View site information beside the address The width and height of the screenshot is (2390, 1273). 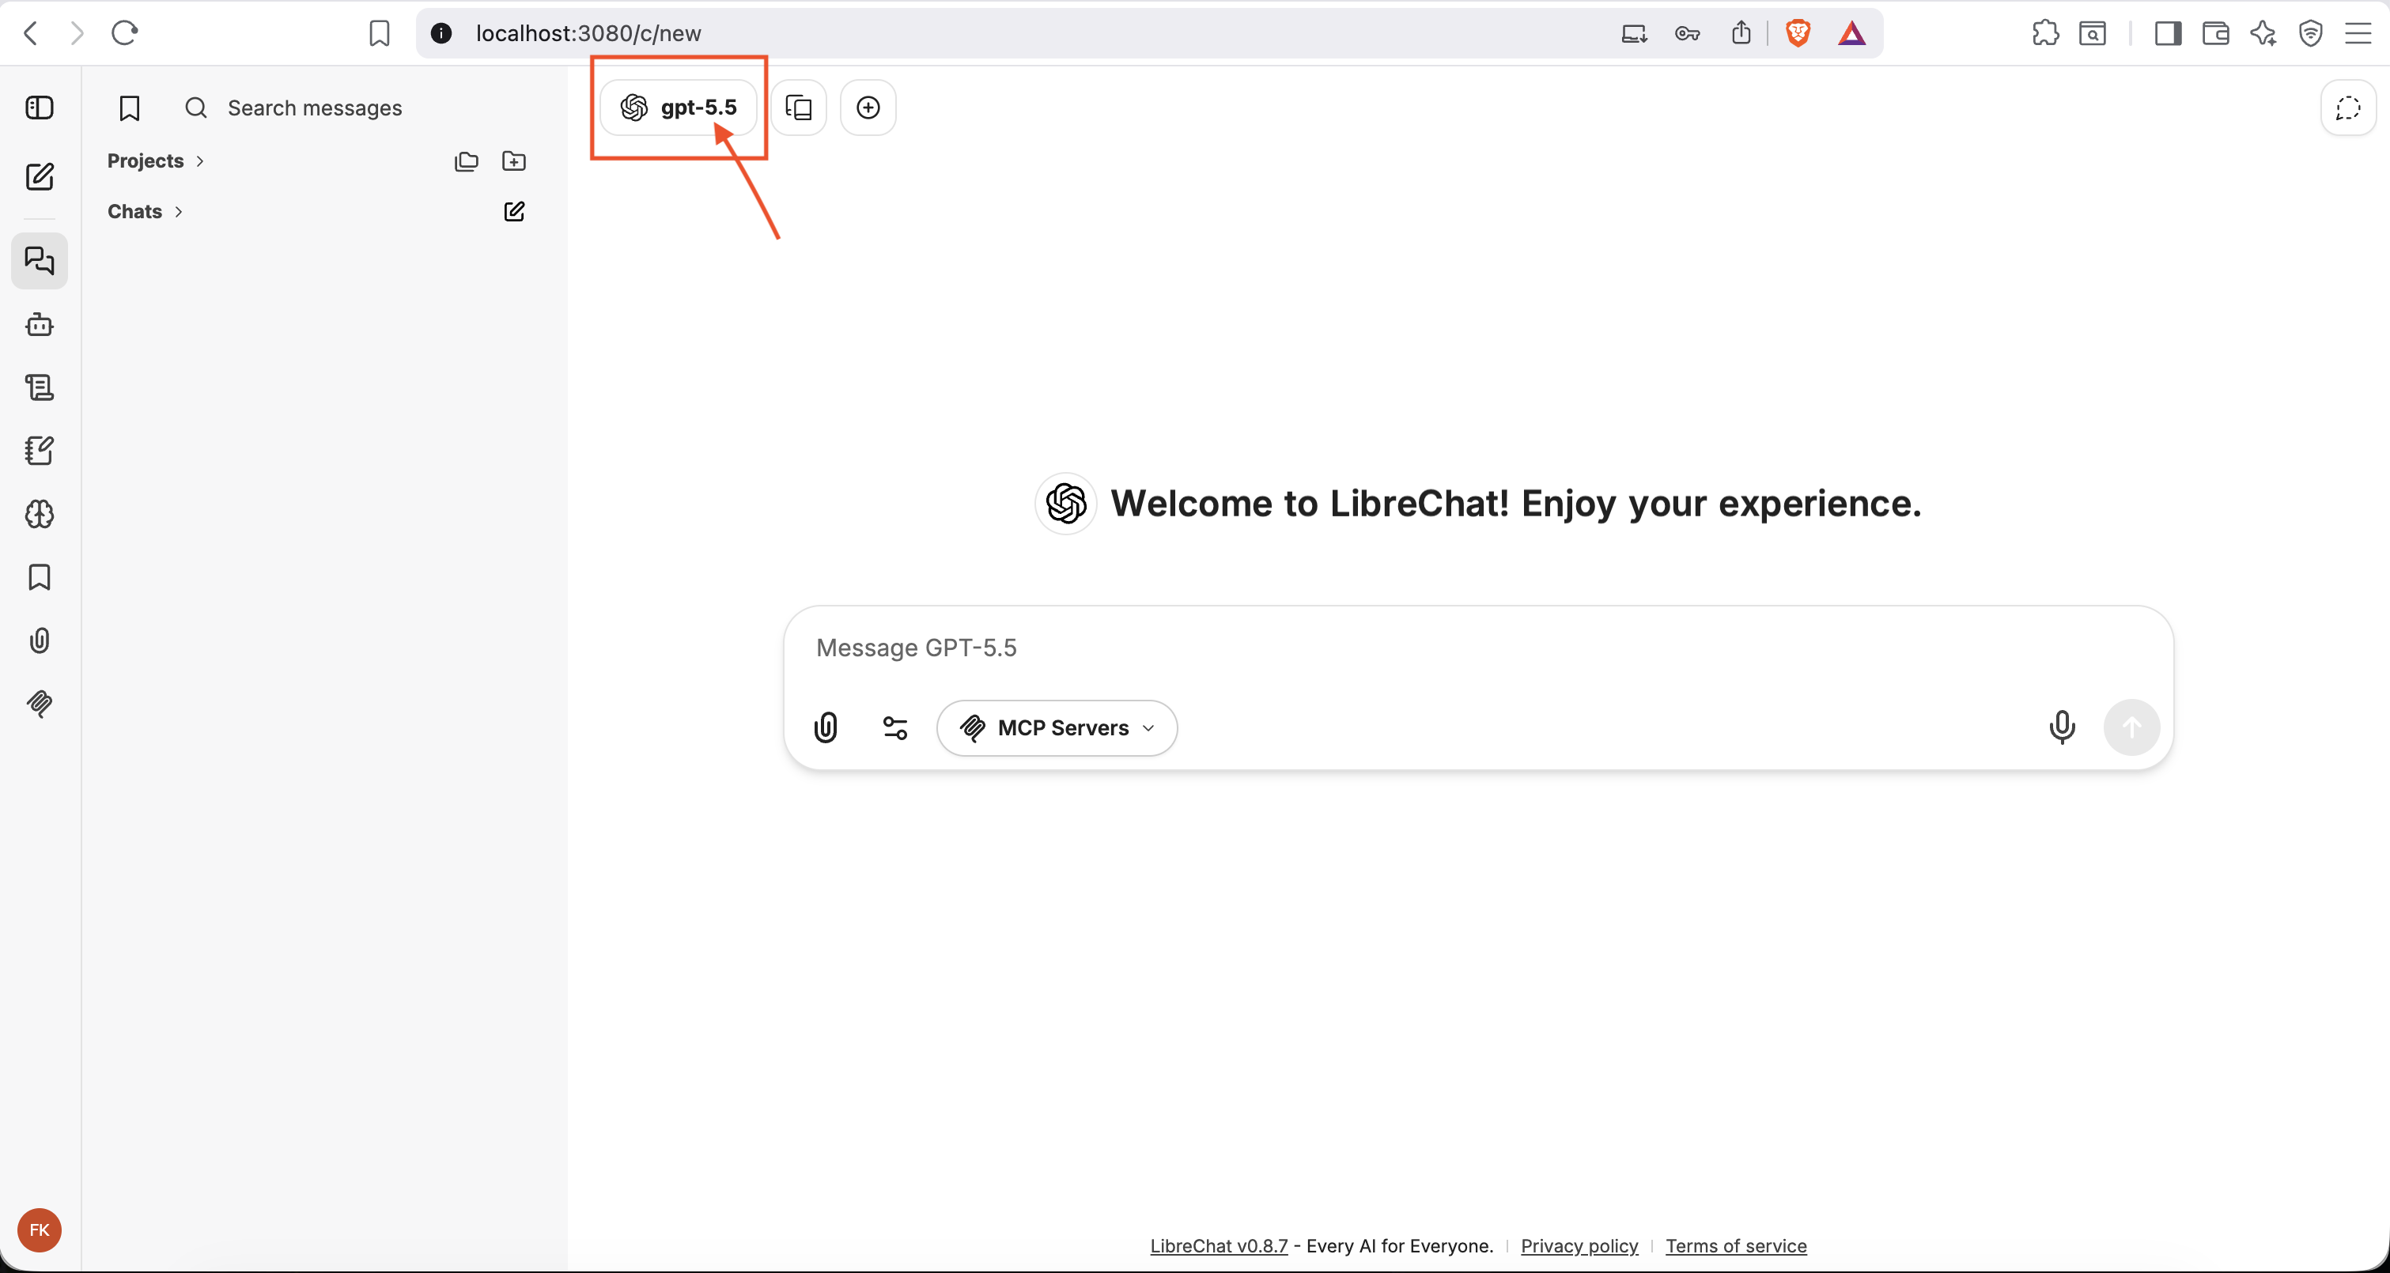point(441,33)
